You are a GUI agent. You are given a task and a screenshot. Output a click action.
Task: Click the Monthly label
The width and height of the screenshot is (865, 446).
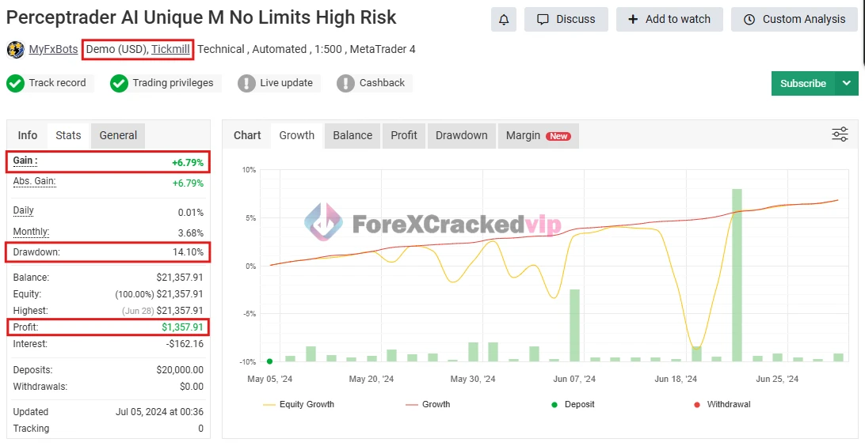click(x=31, y=232)
